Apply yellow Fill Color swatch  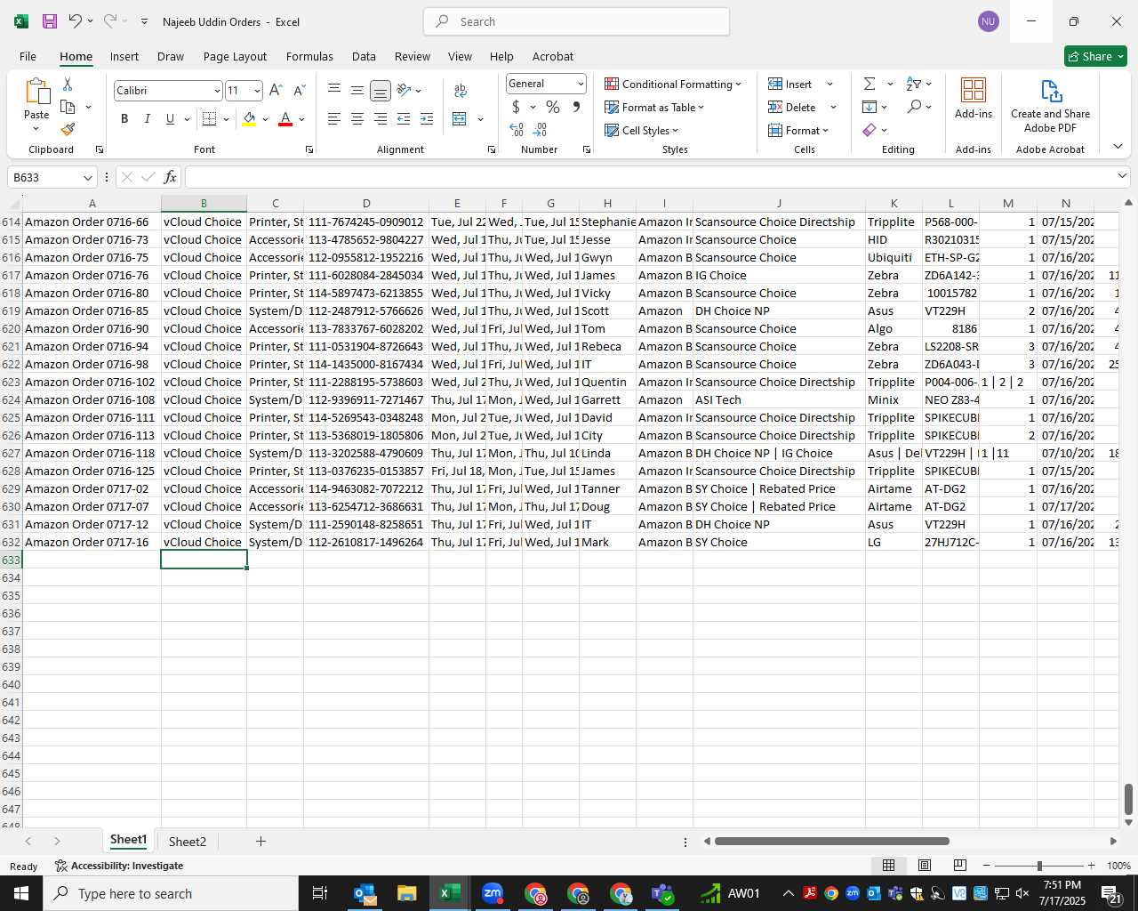[249, 118]
